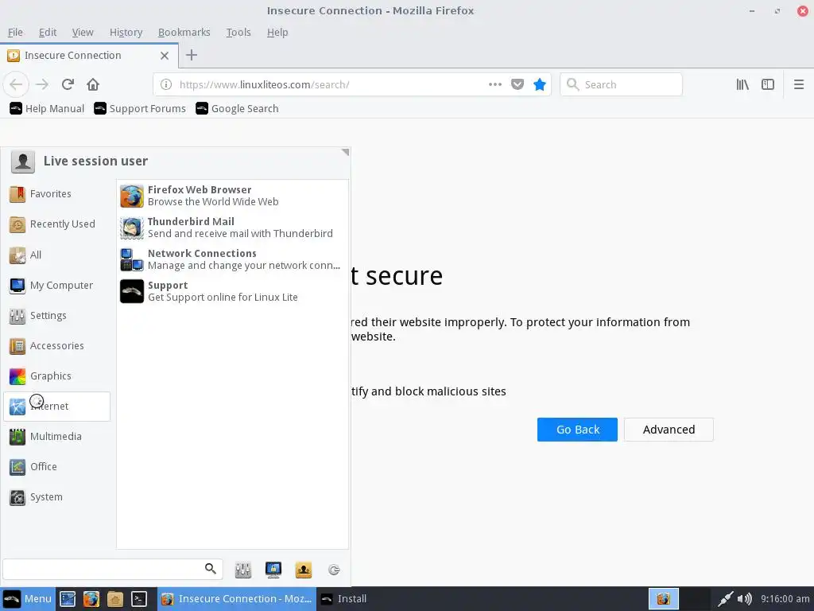Screen dimensions: 814x611
Task: Select the Accessories category
Action: [x=56, y=345]
